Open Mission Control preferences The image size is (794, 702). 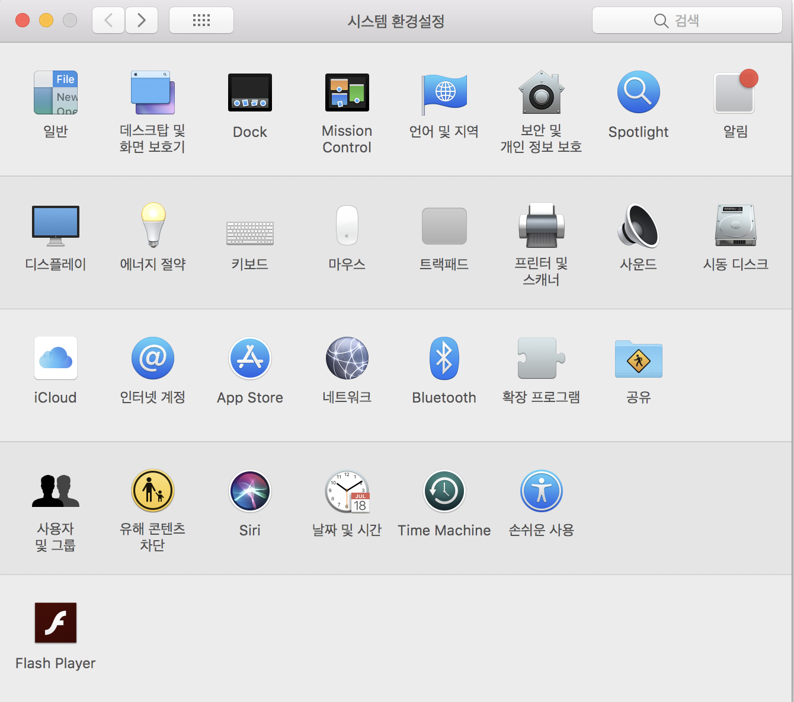(x=347, y=92)
